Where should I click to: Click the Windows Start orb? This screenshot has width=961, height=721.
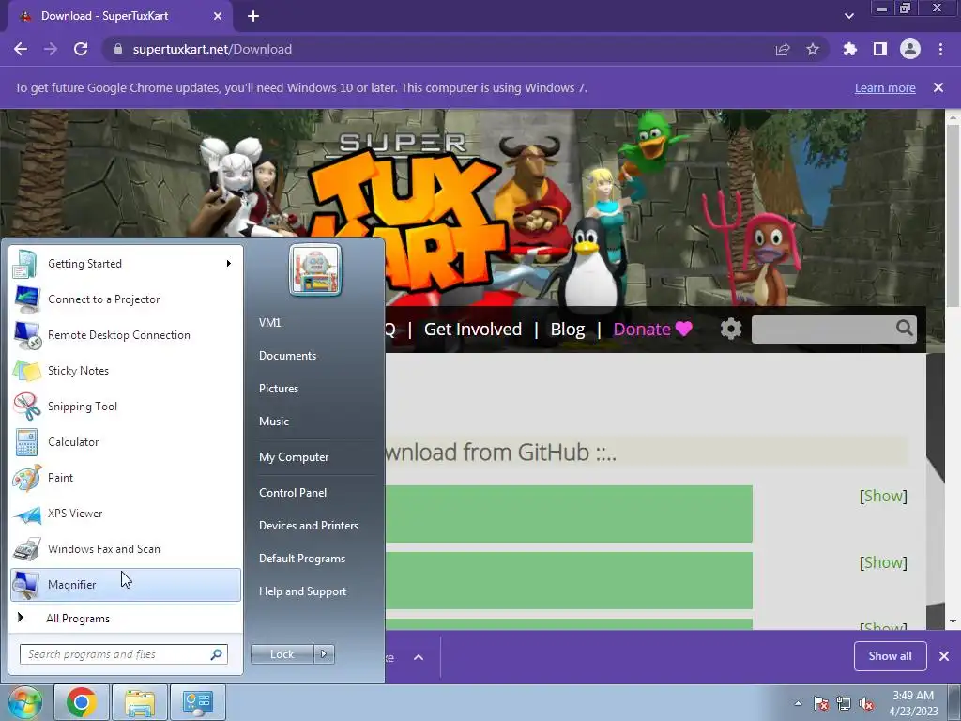pyautogui.click(x=25, y=702)
